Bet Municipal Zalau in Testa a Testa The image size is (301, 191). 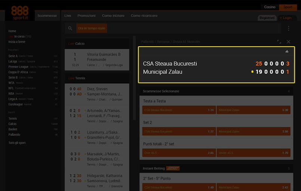(x=254, y=110)
